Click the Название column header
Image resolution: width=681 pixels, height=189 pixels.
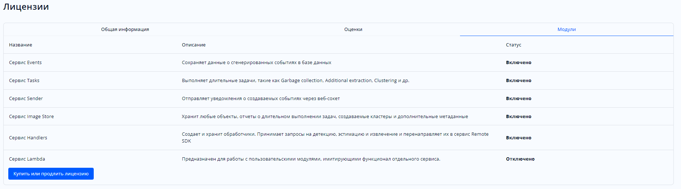pos(21,45)
